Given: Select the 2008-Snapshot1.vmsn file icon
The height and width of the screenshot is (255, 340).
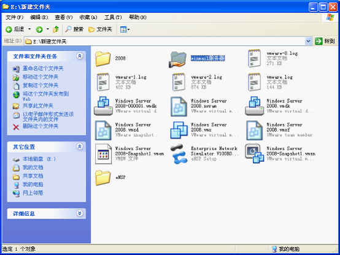Looking at the screenshot, I should tap(254, 154).
